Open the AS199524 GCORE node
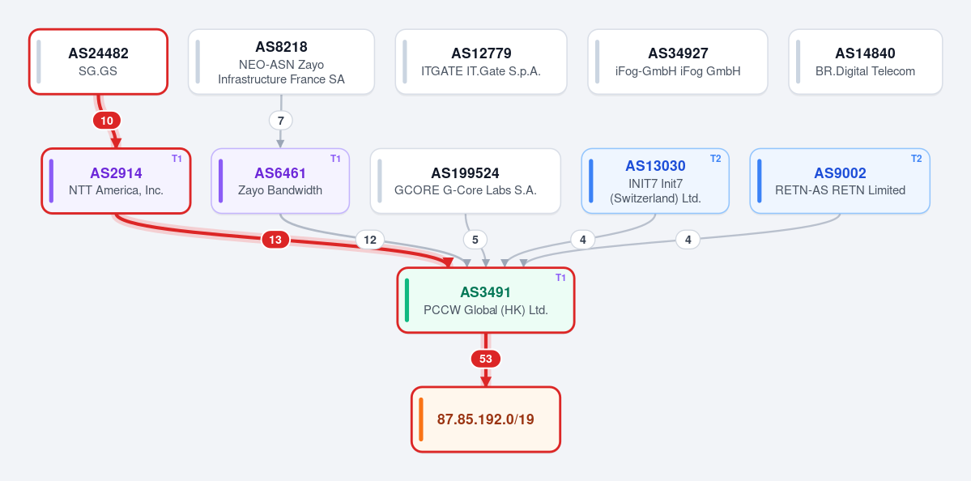Image resolution: width=971 pixels, height=481 pixels. click(466, 181)
